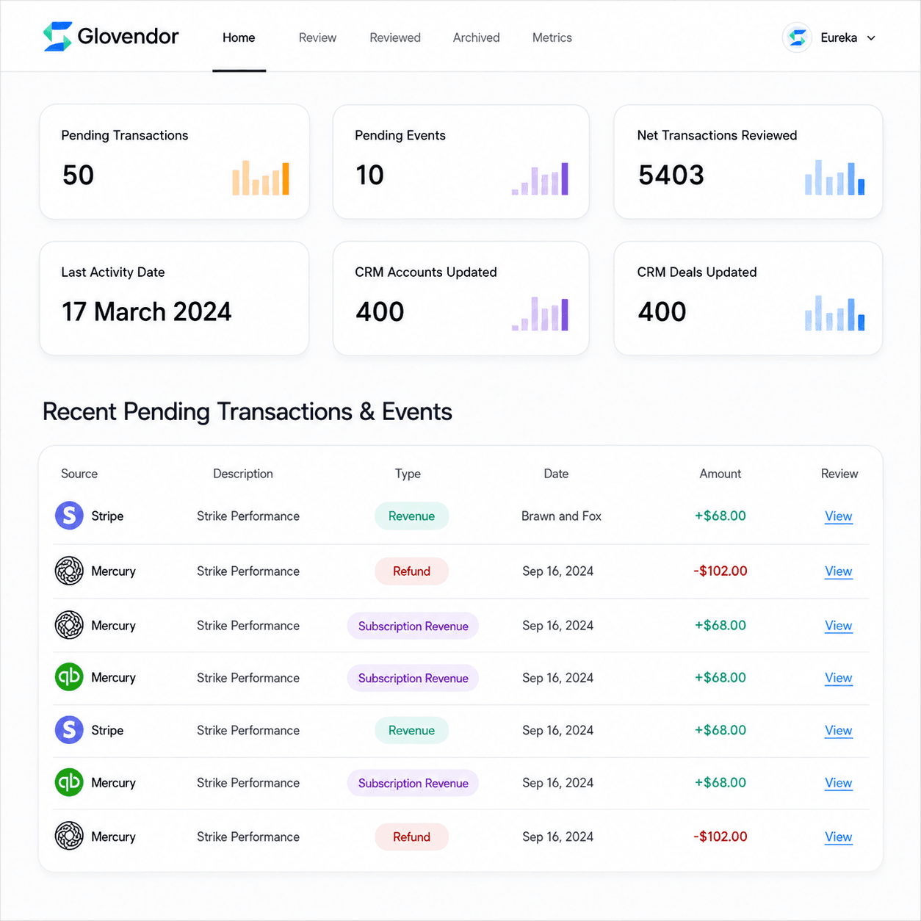Click 400 under CRM Deals Updated
Image resolution: width=921 pixels, height=921 pixels.
pos(662,312)
